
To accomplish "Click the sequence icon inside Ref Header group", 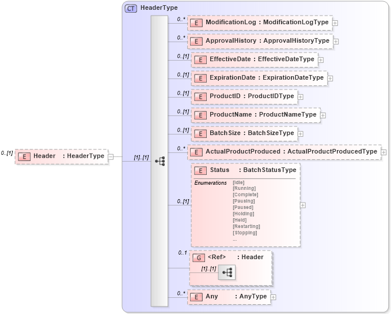I will pyautogui.click(x=227, y=272).
